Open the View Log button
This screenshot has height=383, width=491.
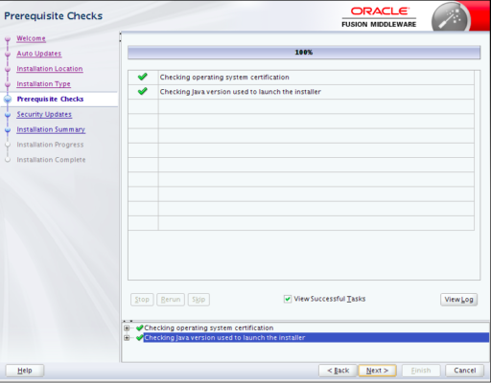tap(458, 300)
